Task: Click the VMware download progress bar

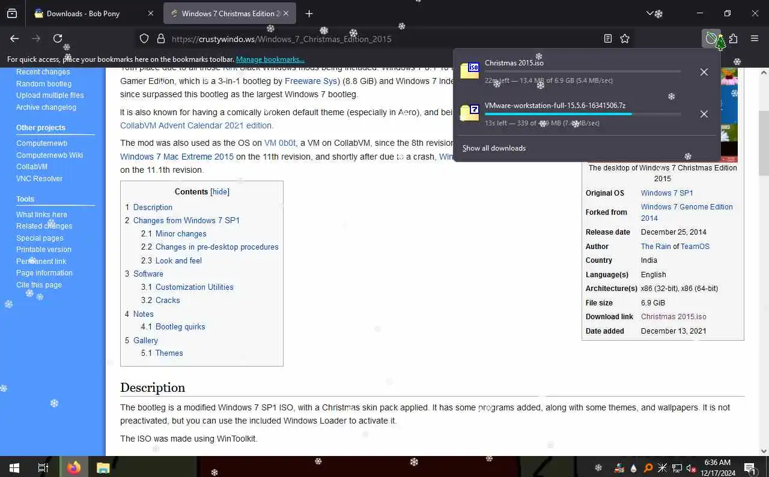Action: [x=583, y=114]
